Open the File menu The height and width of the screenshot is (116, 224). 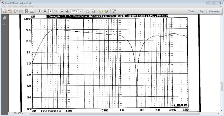click(x=4, y=7)
